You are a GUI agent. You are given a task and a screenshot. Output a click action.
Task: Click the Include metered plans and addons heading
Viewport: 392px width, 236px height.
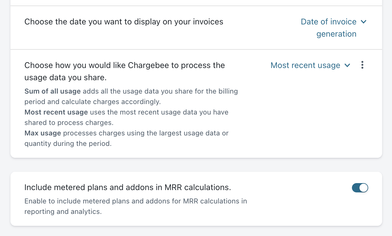[x=127, y=187]
